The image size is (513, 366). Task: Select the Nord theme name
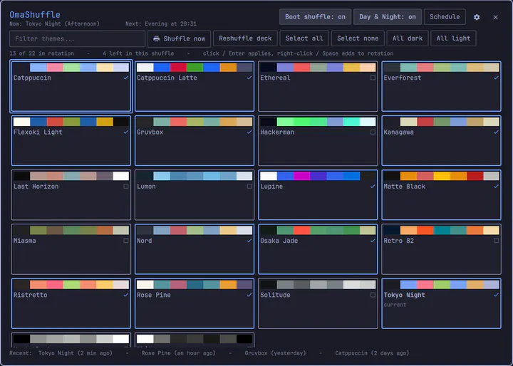click(144, 241)
